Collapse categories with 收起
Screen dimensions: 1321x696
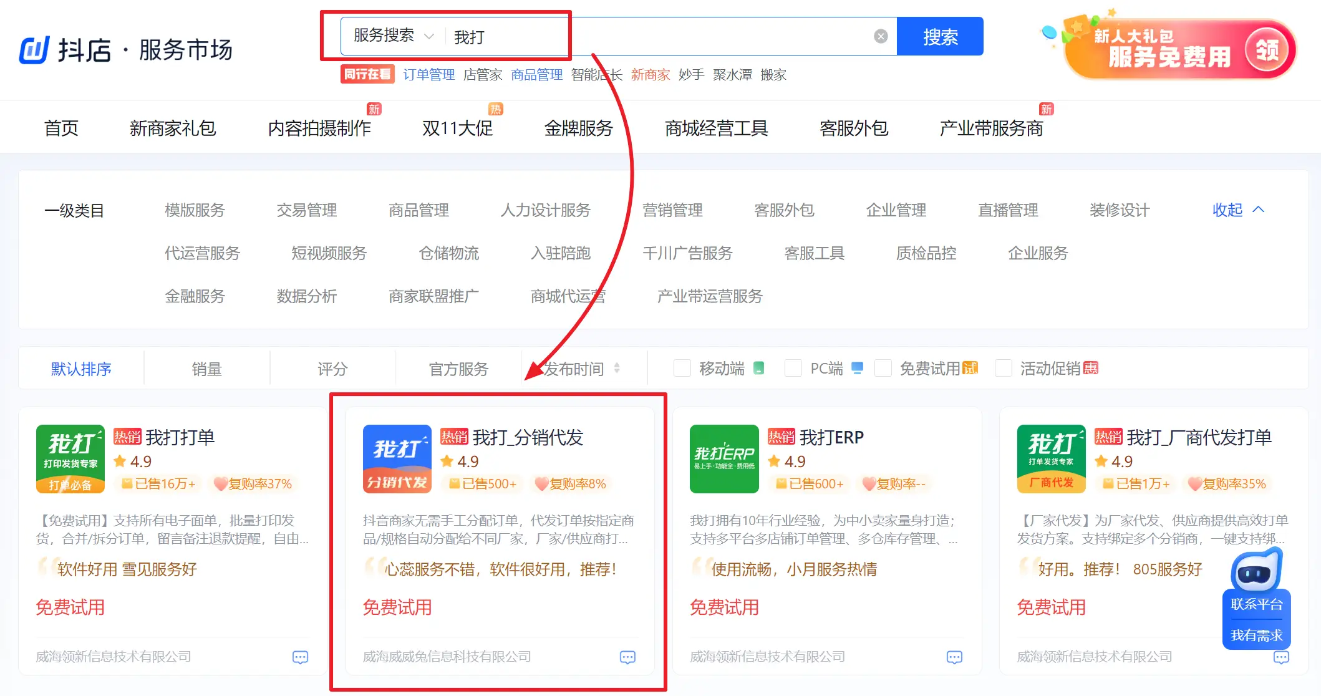click(x=1238, y=210)
